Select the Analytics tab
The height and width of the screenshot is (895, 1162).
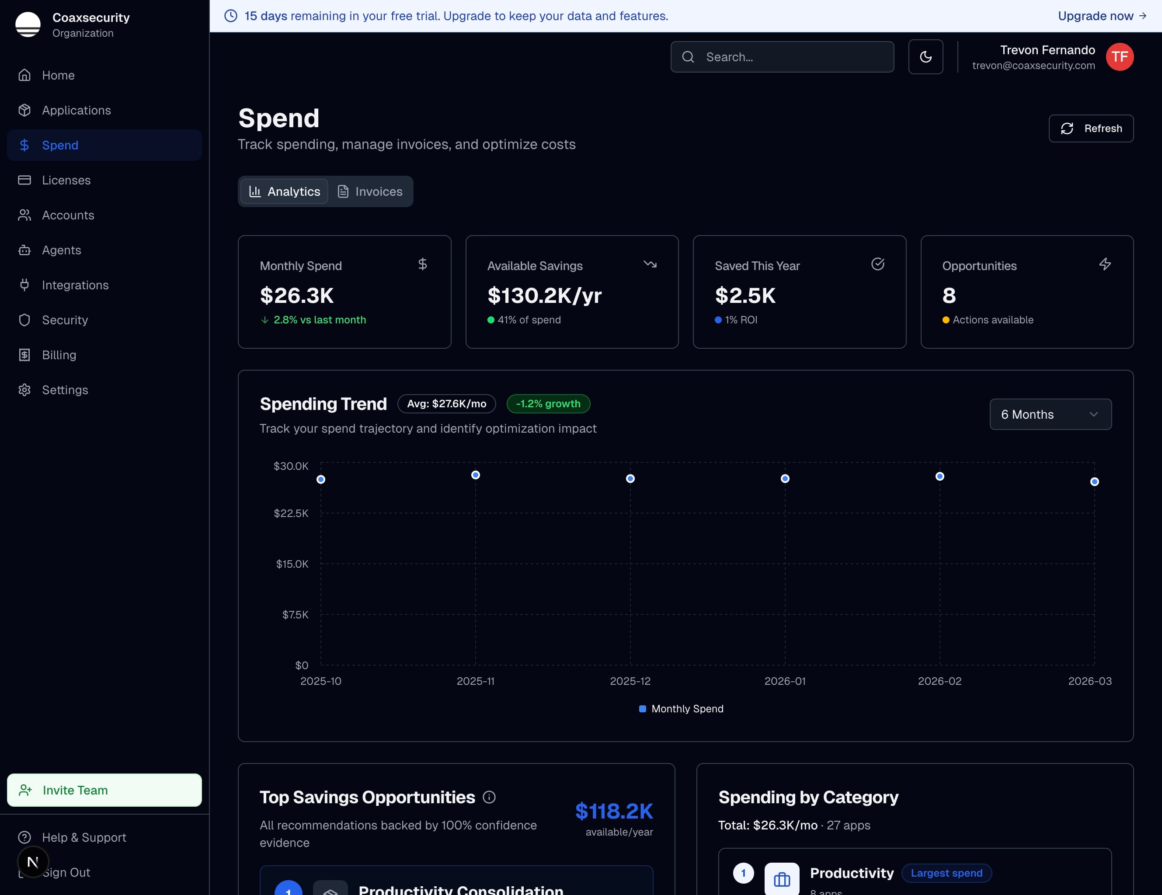click(x=285, y=191)
